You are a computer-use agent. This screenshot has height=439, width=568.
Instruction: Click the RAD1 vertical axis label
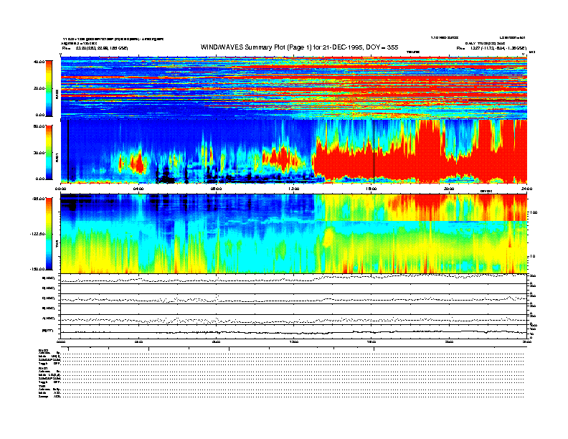tap(57, 158)
